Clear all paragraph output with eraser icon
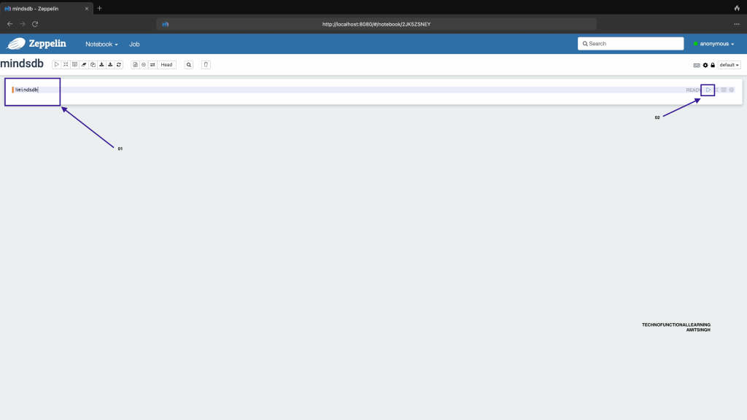This screenshot has width=747, height=420. coord(84,65)
